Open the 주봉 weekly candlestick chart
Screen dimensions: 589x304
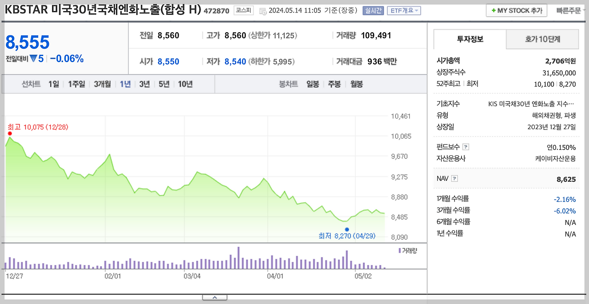click(x=335, y=84)
